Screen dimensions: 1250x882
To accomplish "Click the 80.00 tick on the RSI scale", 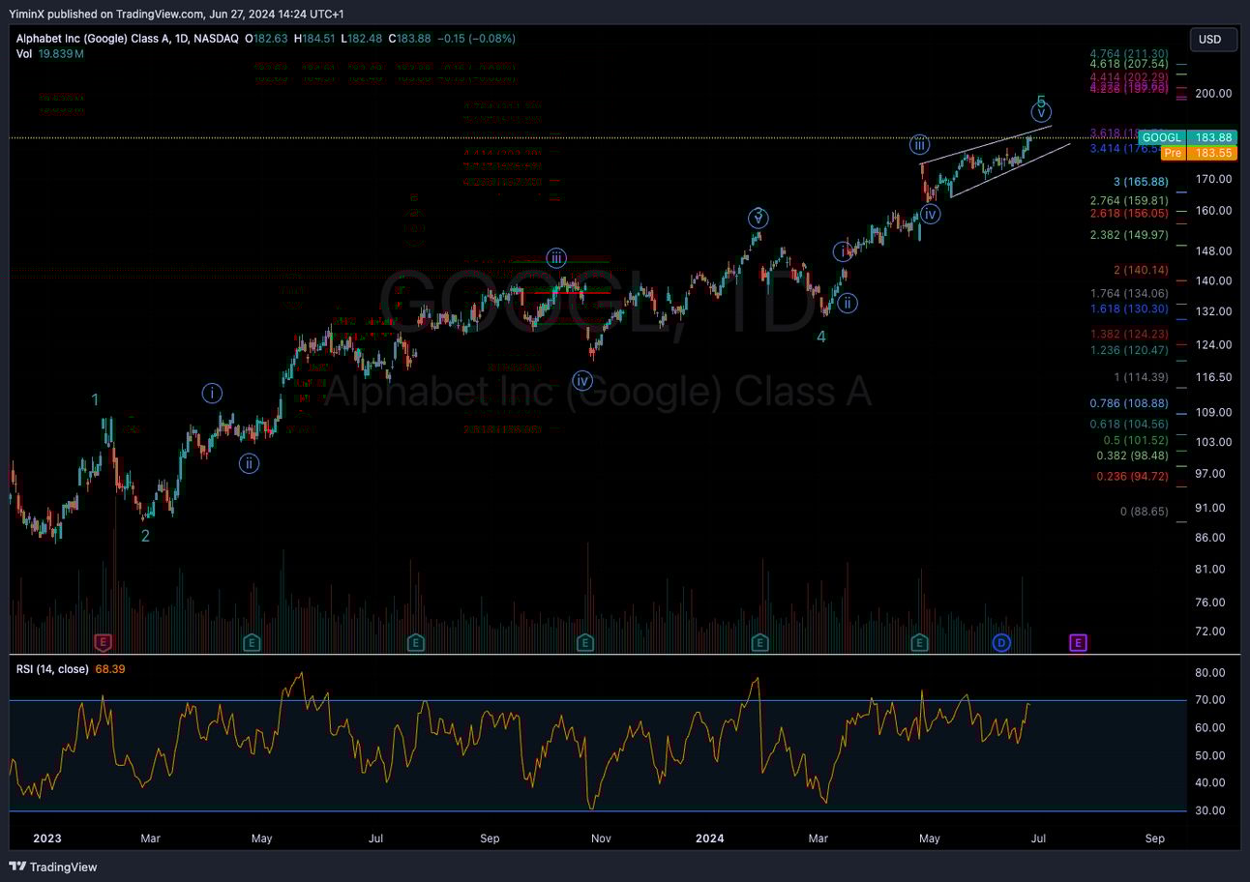I will (x=1210, y=672).
